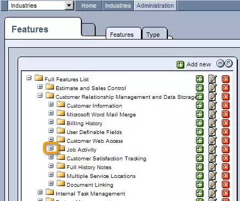Expand the Document Linking node

51,183
